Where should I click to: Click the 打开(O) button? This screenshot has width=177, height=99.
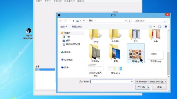[x=141, y=87]
